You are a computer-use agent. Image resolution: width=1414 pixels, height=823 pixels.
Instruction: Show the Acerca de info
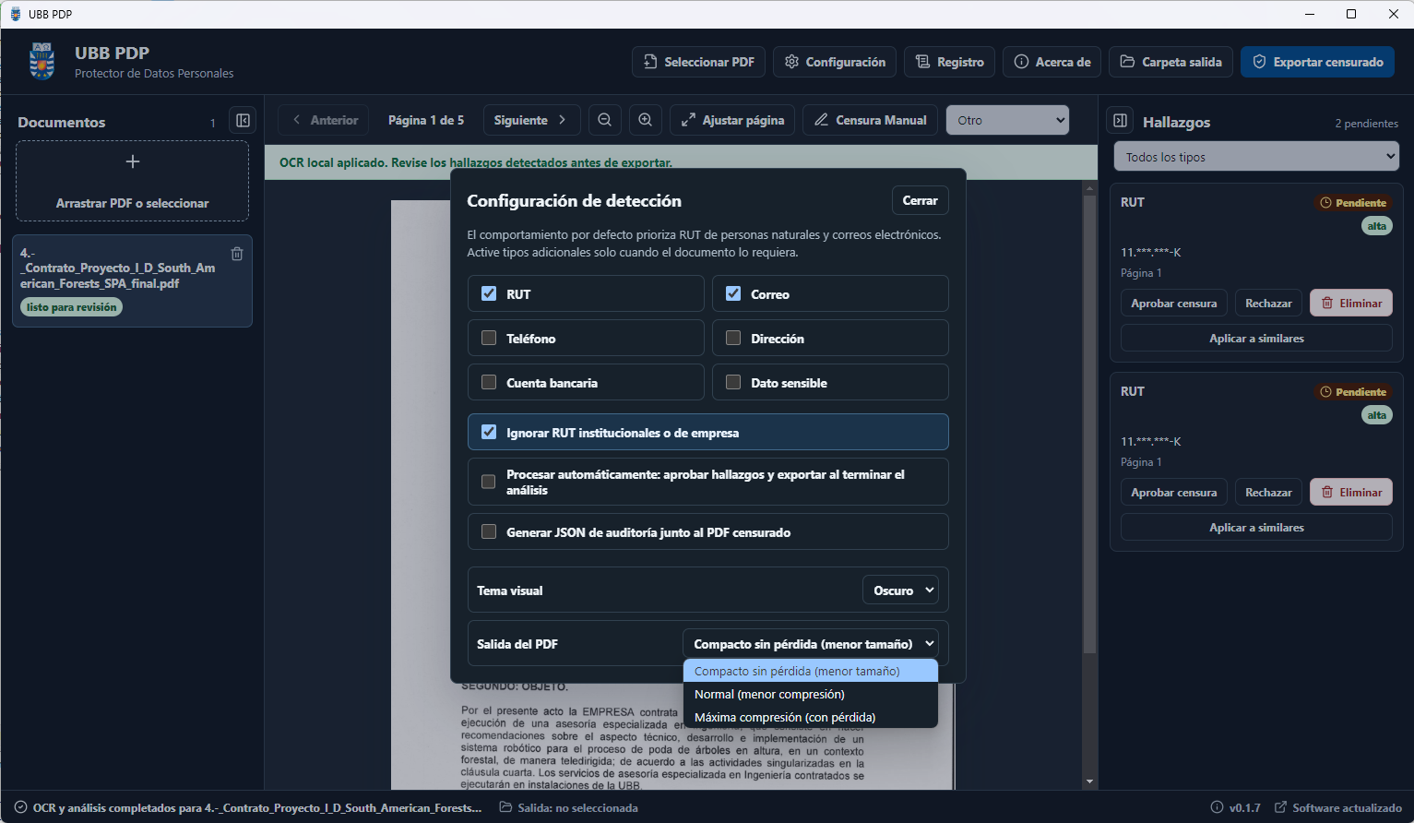click(1052, 62)
